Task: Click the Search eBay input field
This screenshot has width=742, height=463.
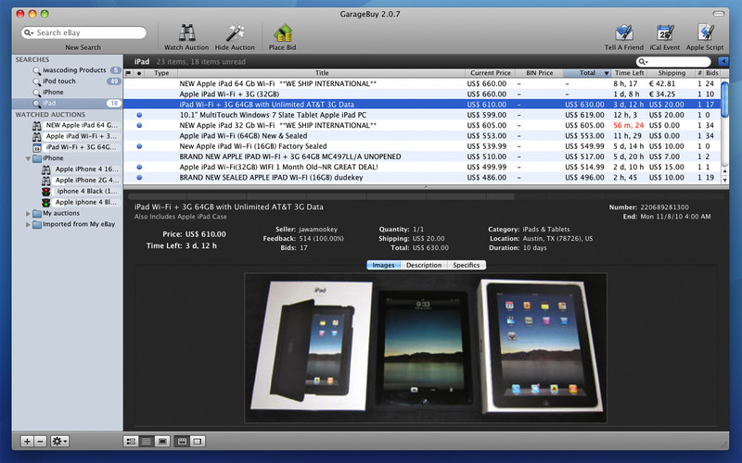Action: click(x=83, y=32)
